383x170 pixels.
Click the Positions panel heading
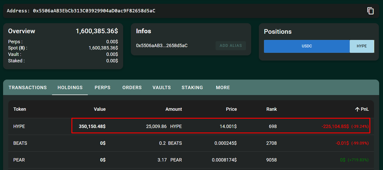coord(278,32)
